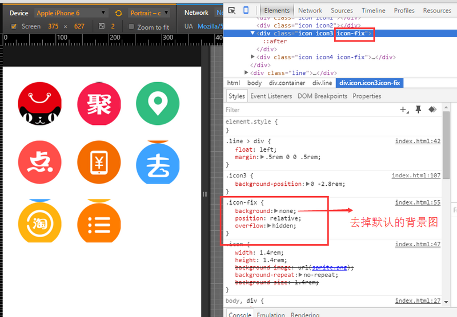Tap the orange phone recharge yen icon
Screen dimensions: 457x317
(98, 162)
